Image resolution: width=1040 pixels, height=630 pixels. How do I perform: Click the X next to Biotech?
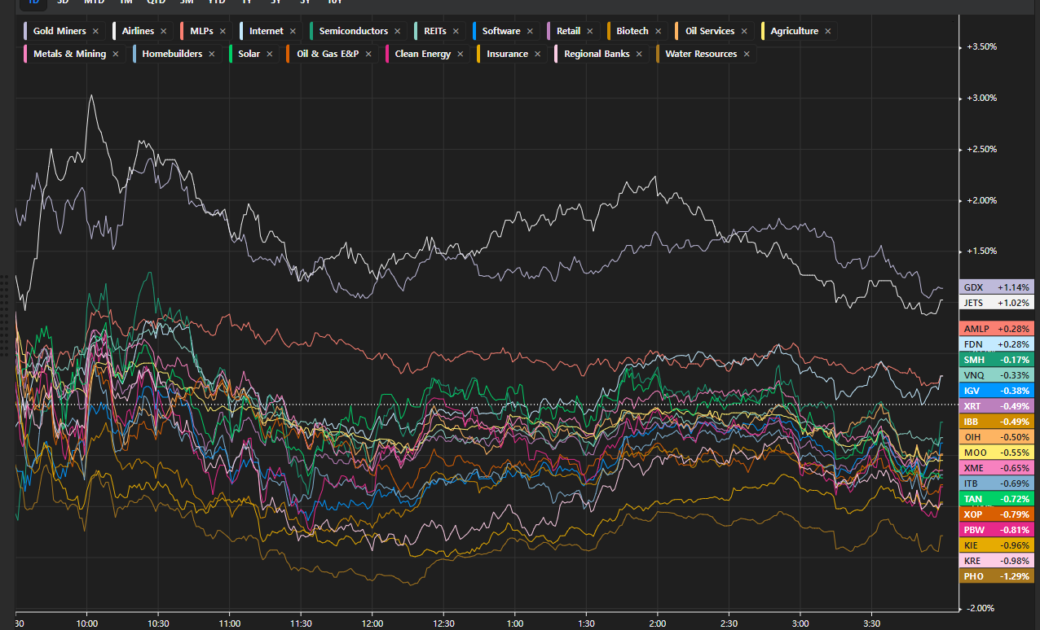tap(658, 32)
